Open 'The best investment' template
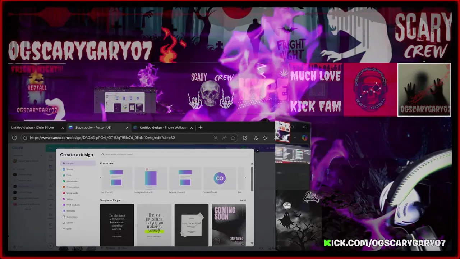The height and width of the screenshot is (259, 460). point(154,225)
